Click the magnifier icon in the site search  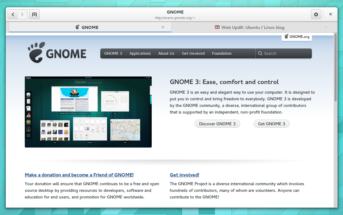point(260,53)
